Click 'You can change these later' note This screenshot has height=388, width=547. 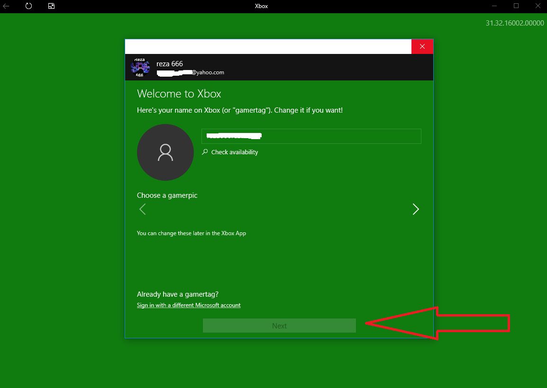click(x=191, y=233)
